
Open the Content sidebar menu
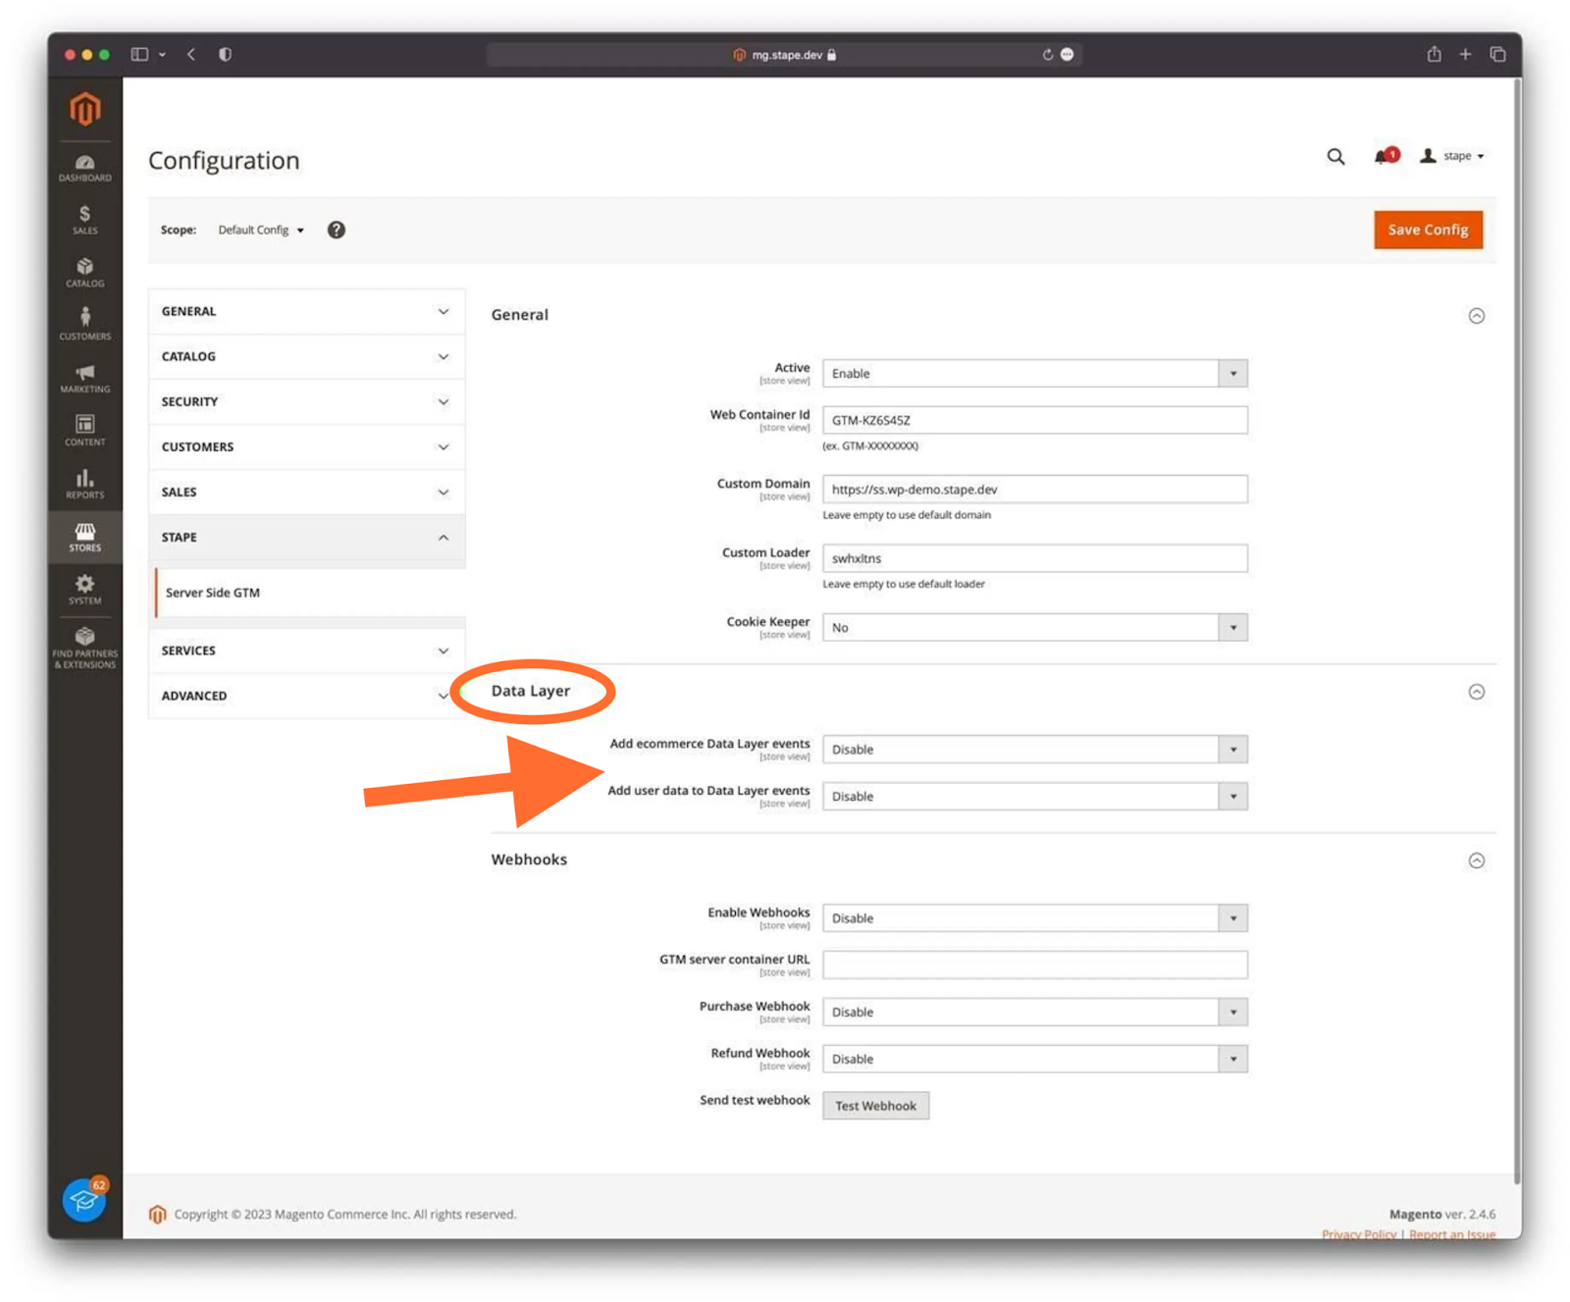84,431
